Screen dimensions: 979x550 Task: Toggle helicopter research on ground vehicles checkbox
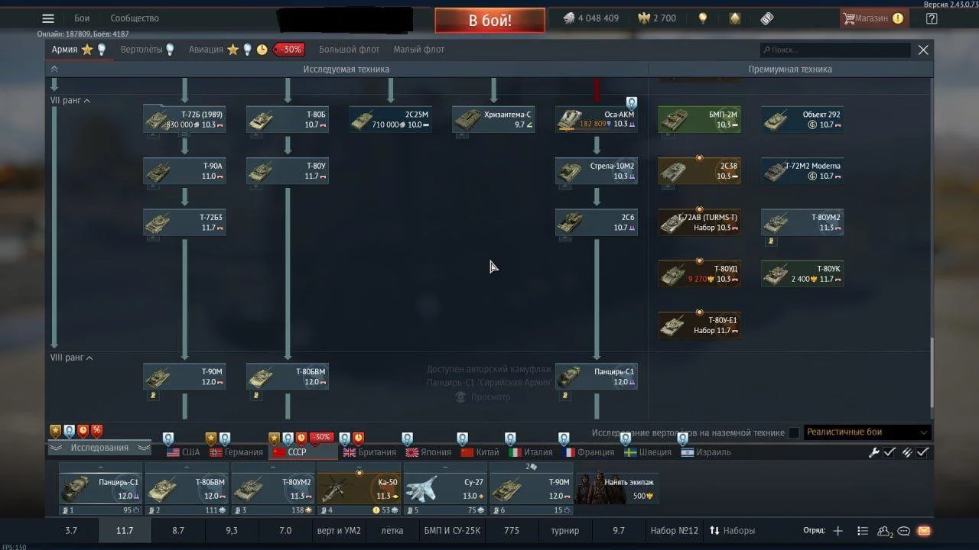point(794,432)
